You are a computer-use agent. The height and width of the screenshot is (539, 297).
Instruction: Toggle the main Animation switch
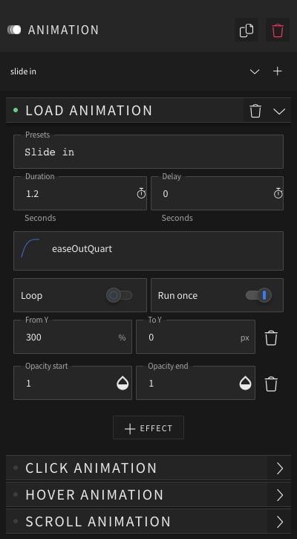14,30
